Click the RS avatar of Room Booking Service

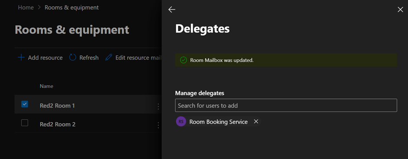pos(181,121)
